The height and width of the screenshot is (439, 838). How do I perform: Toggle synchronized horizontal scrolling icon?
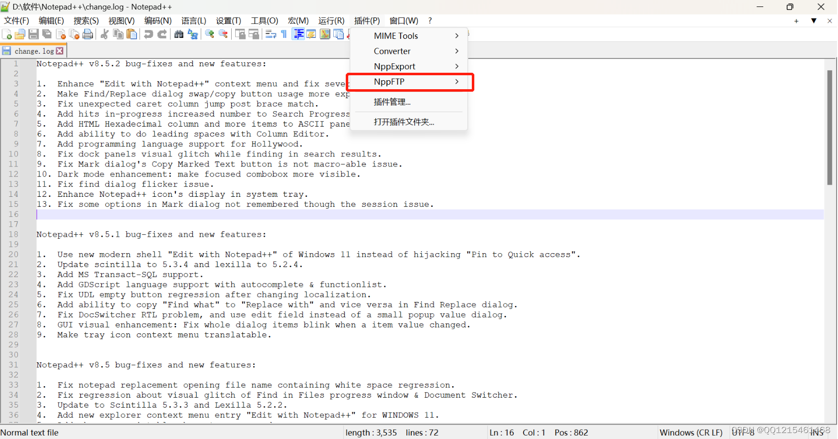click(x=254, y=34)
